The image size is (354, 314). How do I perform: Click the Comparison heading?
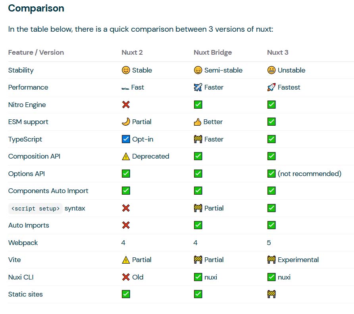tap(36, 8)
